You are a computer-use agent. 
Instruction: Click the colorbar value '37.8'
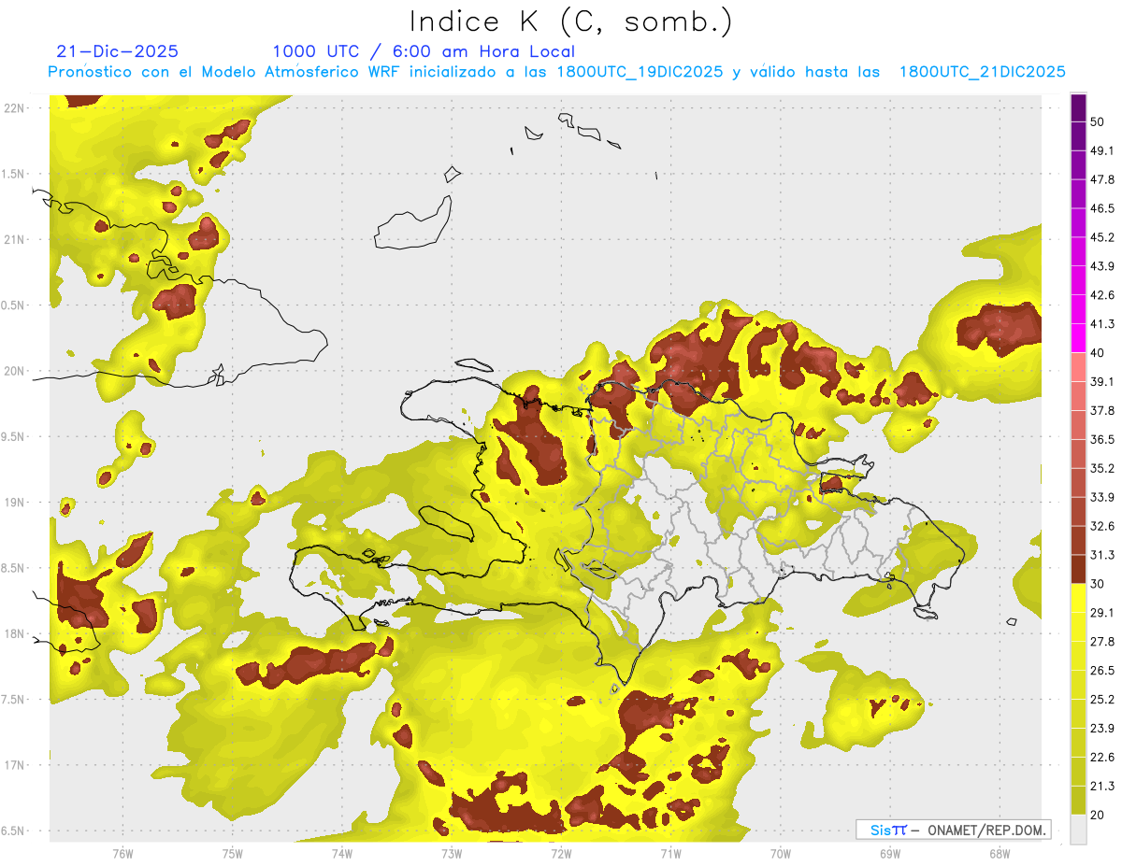[x=1103, y=410]
